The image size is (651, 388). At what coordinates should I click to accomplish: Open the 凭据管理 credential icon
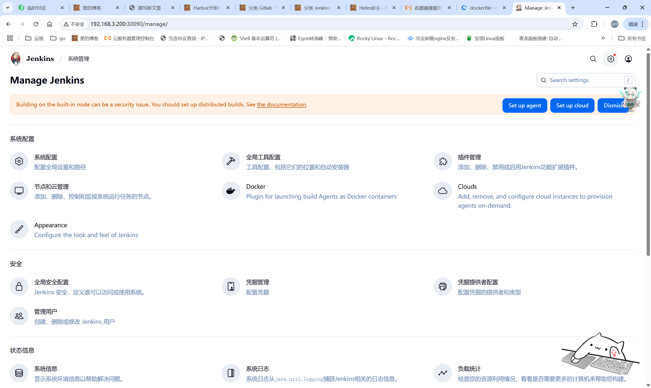coord(231,286)
